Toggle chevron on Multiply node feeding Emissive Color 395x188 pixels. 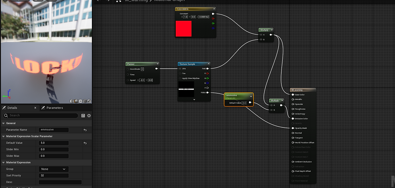[282, 100]
